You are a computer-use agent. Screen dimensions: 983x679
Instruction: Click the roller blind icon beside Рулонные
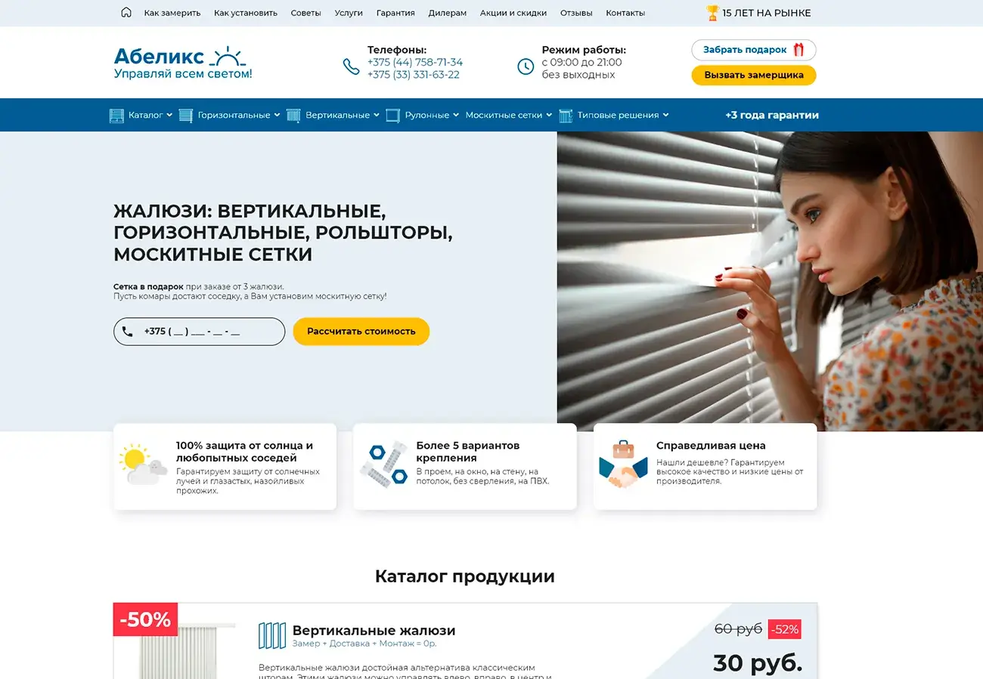(392, 116)
